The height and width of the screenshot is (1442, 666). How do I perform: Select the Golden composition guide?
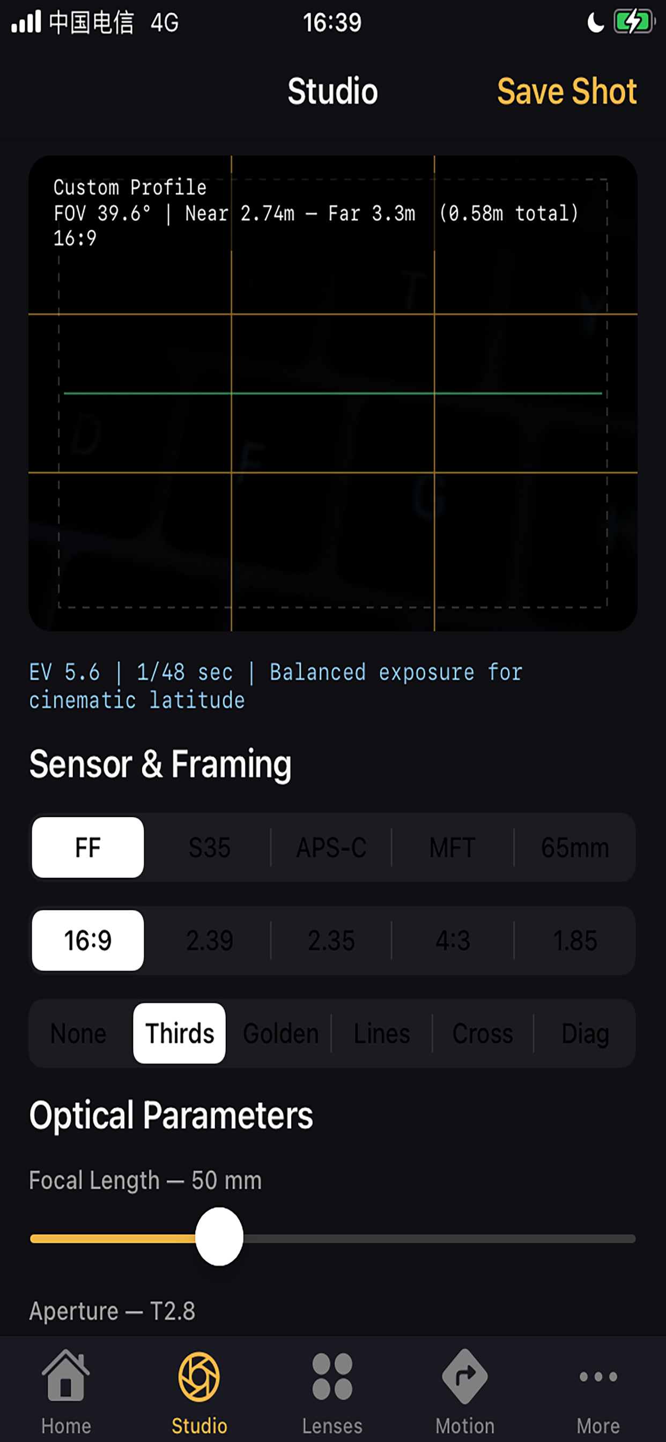point(280,1033)
